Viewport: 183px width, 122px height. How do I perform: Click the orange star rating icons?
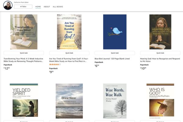coord(54,65)
